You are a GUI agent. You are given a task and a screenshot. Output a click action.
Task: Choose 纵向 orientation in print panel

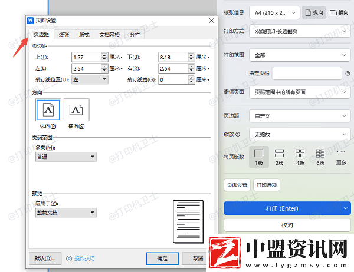pyautogui.click(x=314, y=12)
